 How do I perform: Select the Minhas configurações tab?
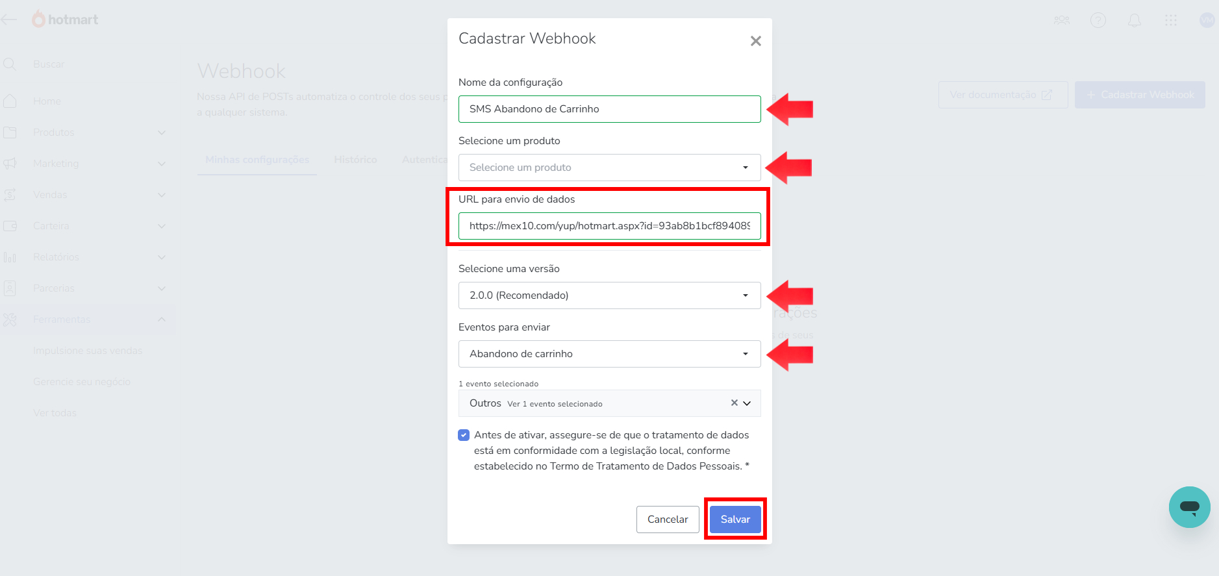257,160
